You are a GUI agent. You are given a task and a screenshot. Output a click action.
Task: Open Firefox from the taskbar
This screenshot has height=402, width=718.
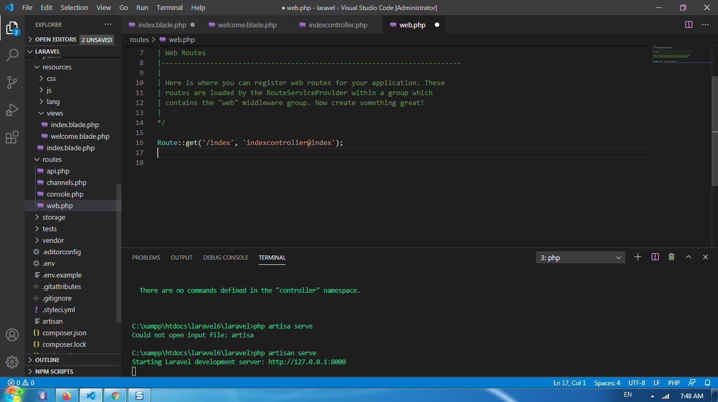[66, 396]
